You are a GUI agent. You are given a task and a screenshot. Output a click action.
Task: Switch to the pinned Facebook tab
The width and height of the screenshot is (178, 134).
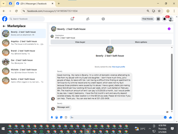(x=10, y=4)
